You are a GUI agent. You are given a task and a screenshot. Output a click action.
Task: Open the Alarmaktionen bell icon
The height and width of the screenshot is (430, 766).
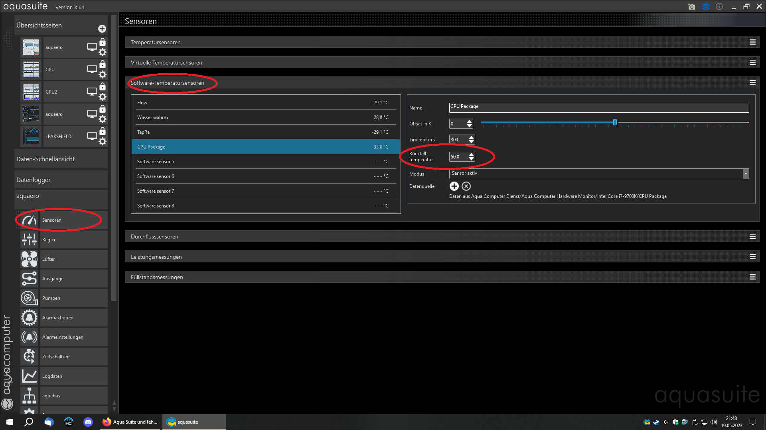[30, 318]
